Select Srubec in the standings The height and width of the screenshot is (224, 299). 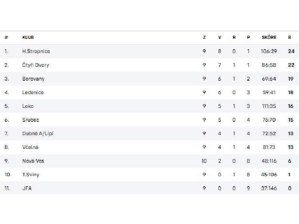[31, 120]
